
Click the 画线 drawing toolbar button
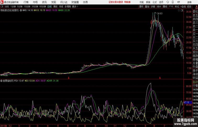[x=165, y=7]
